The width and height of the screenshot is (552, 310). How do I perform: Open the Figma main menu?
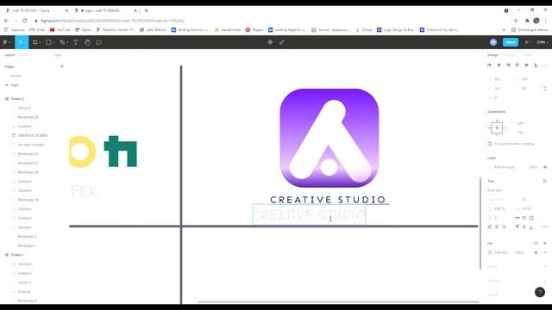click(7, 42)
